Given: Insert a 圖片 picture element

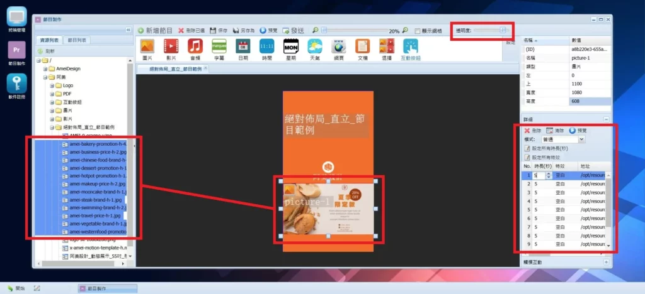Looking at the screenshot, I should click(147, 47).
